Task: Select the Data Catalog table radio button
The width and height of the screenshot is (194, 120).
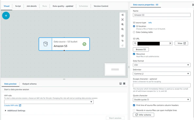Action: tap(134, 32)
